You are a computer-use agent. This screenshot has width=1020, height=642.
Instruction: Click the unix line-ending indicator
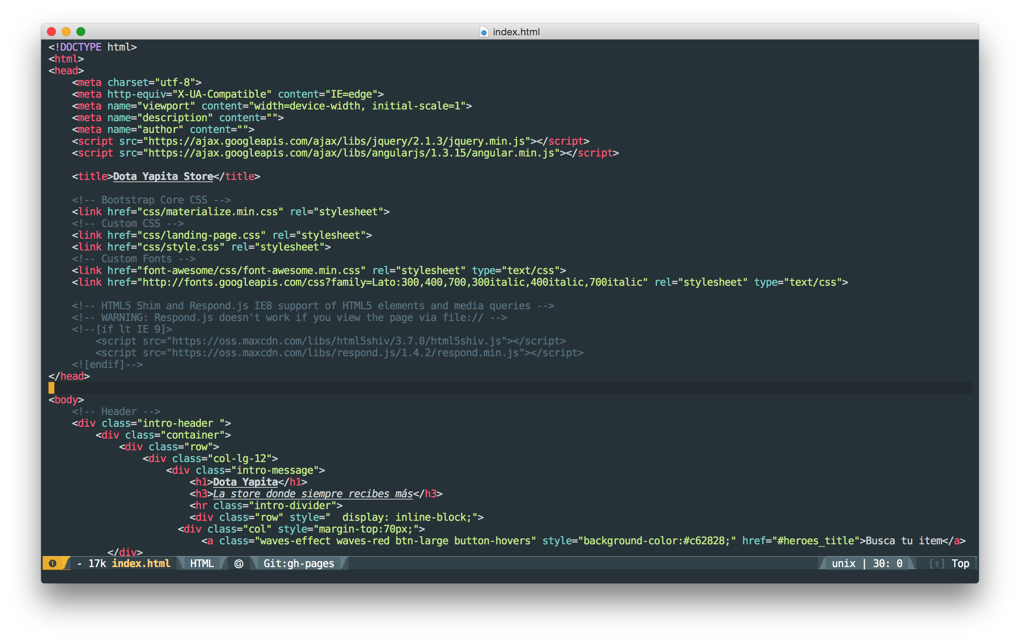pyautogui.click(x=843, y=563)
